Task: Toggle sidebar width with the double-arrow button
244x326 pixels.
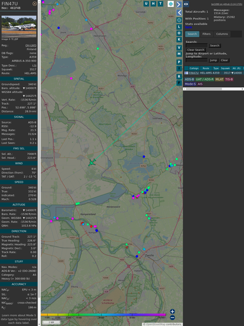Action: [x=186, y=4]
